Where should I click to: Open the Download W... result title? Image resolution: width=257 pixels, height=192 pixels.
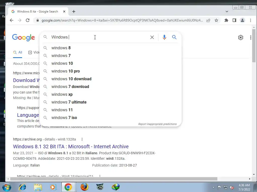(x=26, y=80)
